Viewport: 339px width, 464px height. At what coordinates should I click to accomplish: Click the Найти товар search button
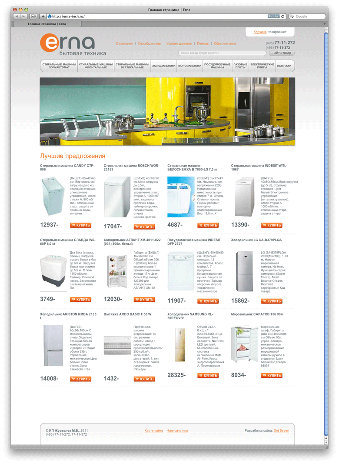281,53
